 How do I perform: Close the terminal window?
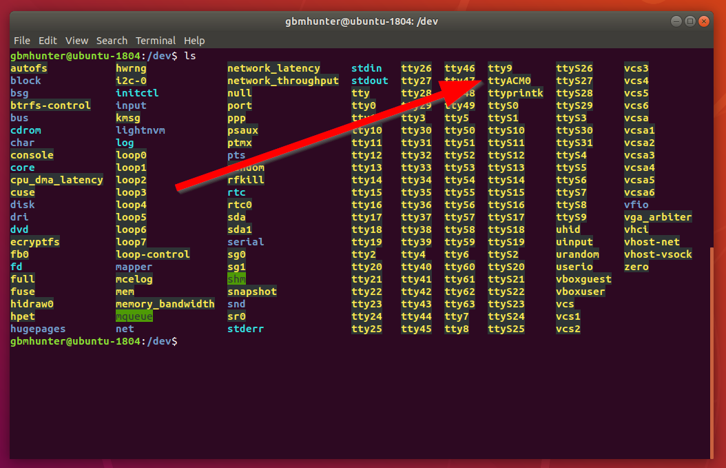tap(703, 21)
